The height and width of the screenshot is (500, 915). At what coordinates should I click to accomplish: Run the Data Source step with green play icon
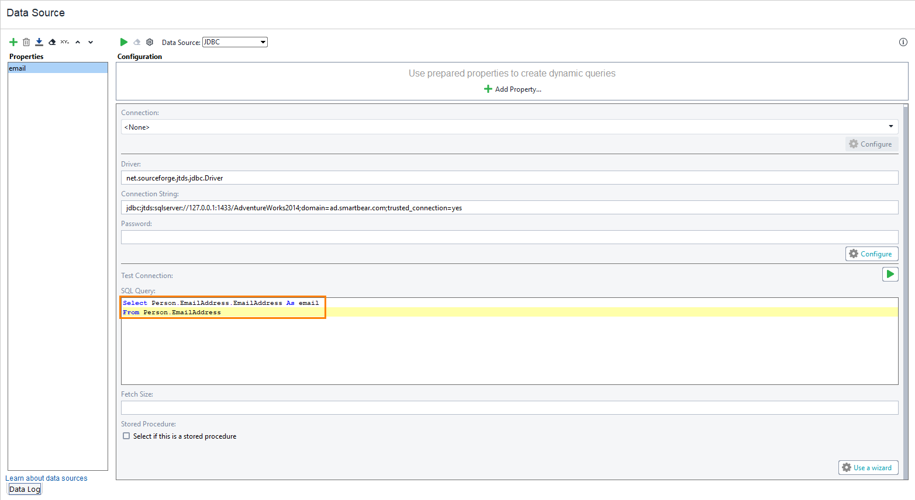click(123, 41)
